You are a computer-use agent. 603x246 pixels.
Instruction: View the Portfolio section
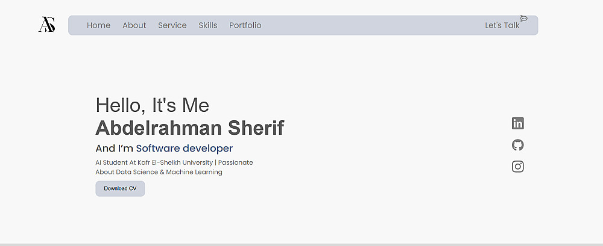point(245,25)
